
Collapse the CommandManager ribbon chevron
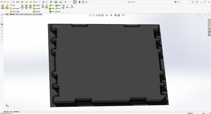[x=209, y=12]
